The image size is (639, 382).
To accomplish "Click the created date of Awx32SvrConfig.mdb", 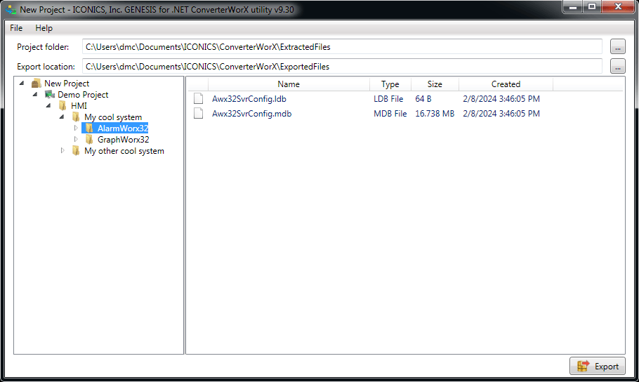I will (501, 113).
